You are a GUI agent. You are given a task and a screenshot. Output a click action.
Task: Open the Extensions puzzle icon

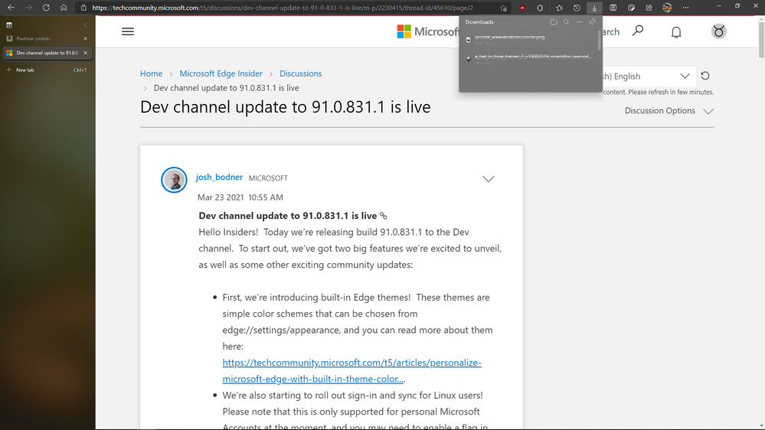[540, 8]
